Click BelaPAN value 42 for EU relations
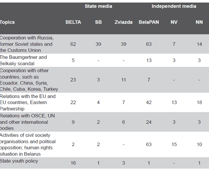This screenshot has width=209, height=171. (149, 102)
